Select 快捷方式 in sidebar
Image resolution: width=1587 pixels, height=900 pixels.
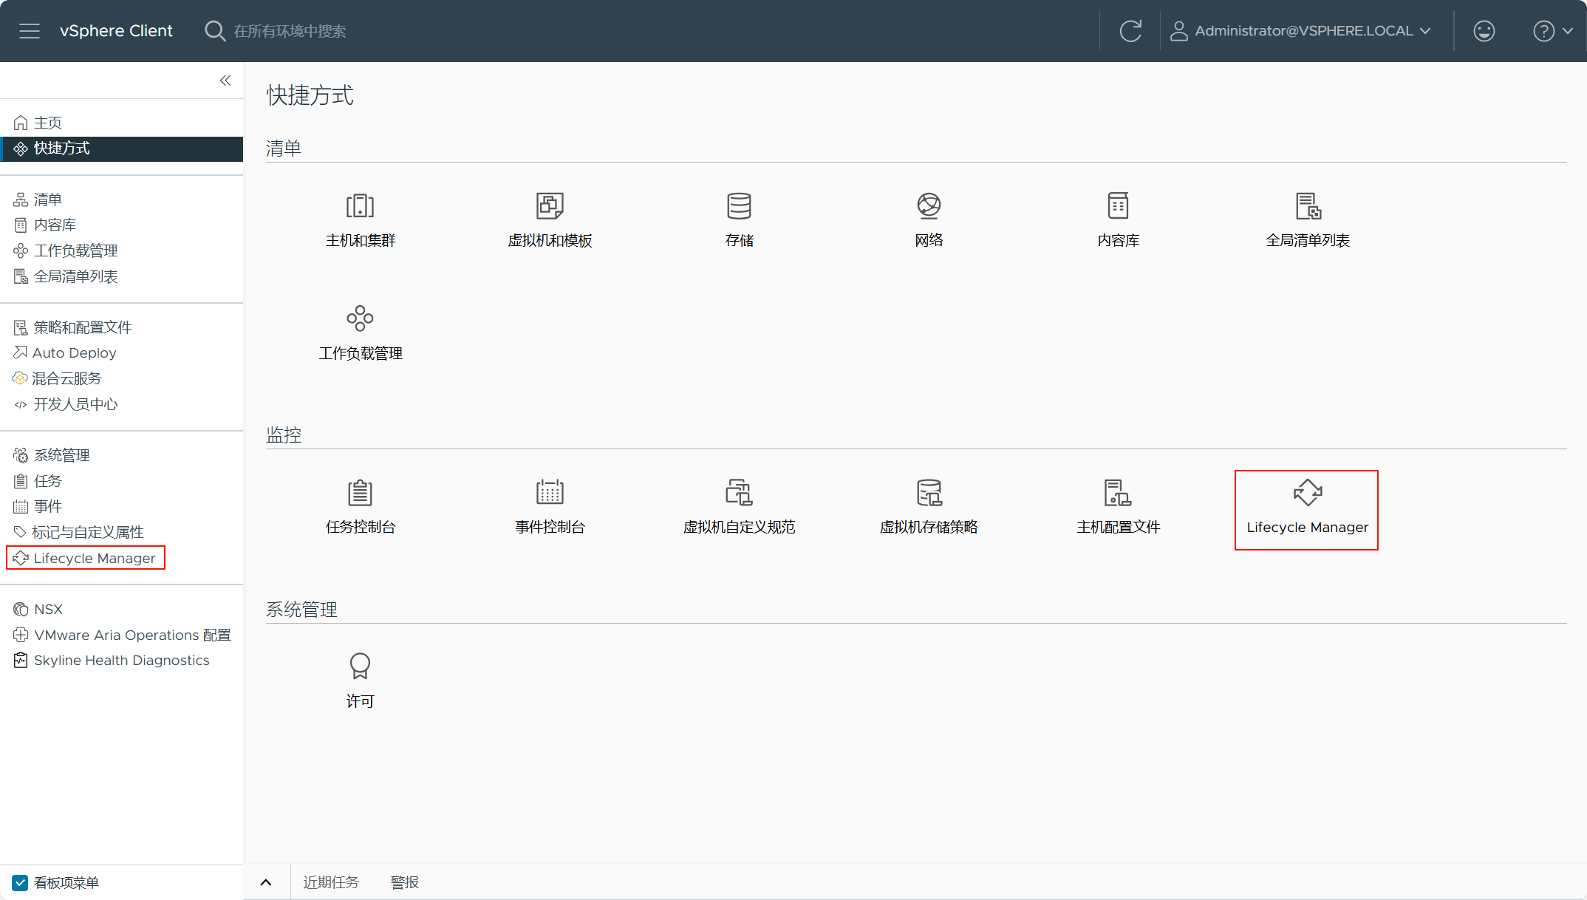click(122, 149)
